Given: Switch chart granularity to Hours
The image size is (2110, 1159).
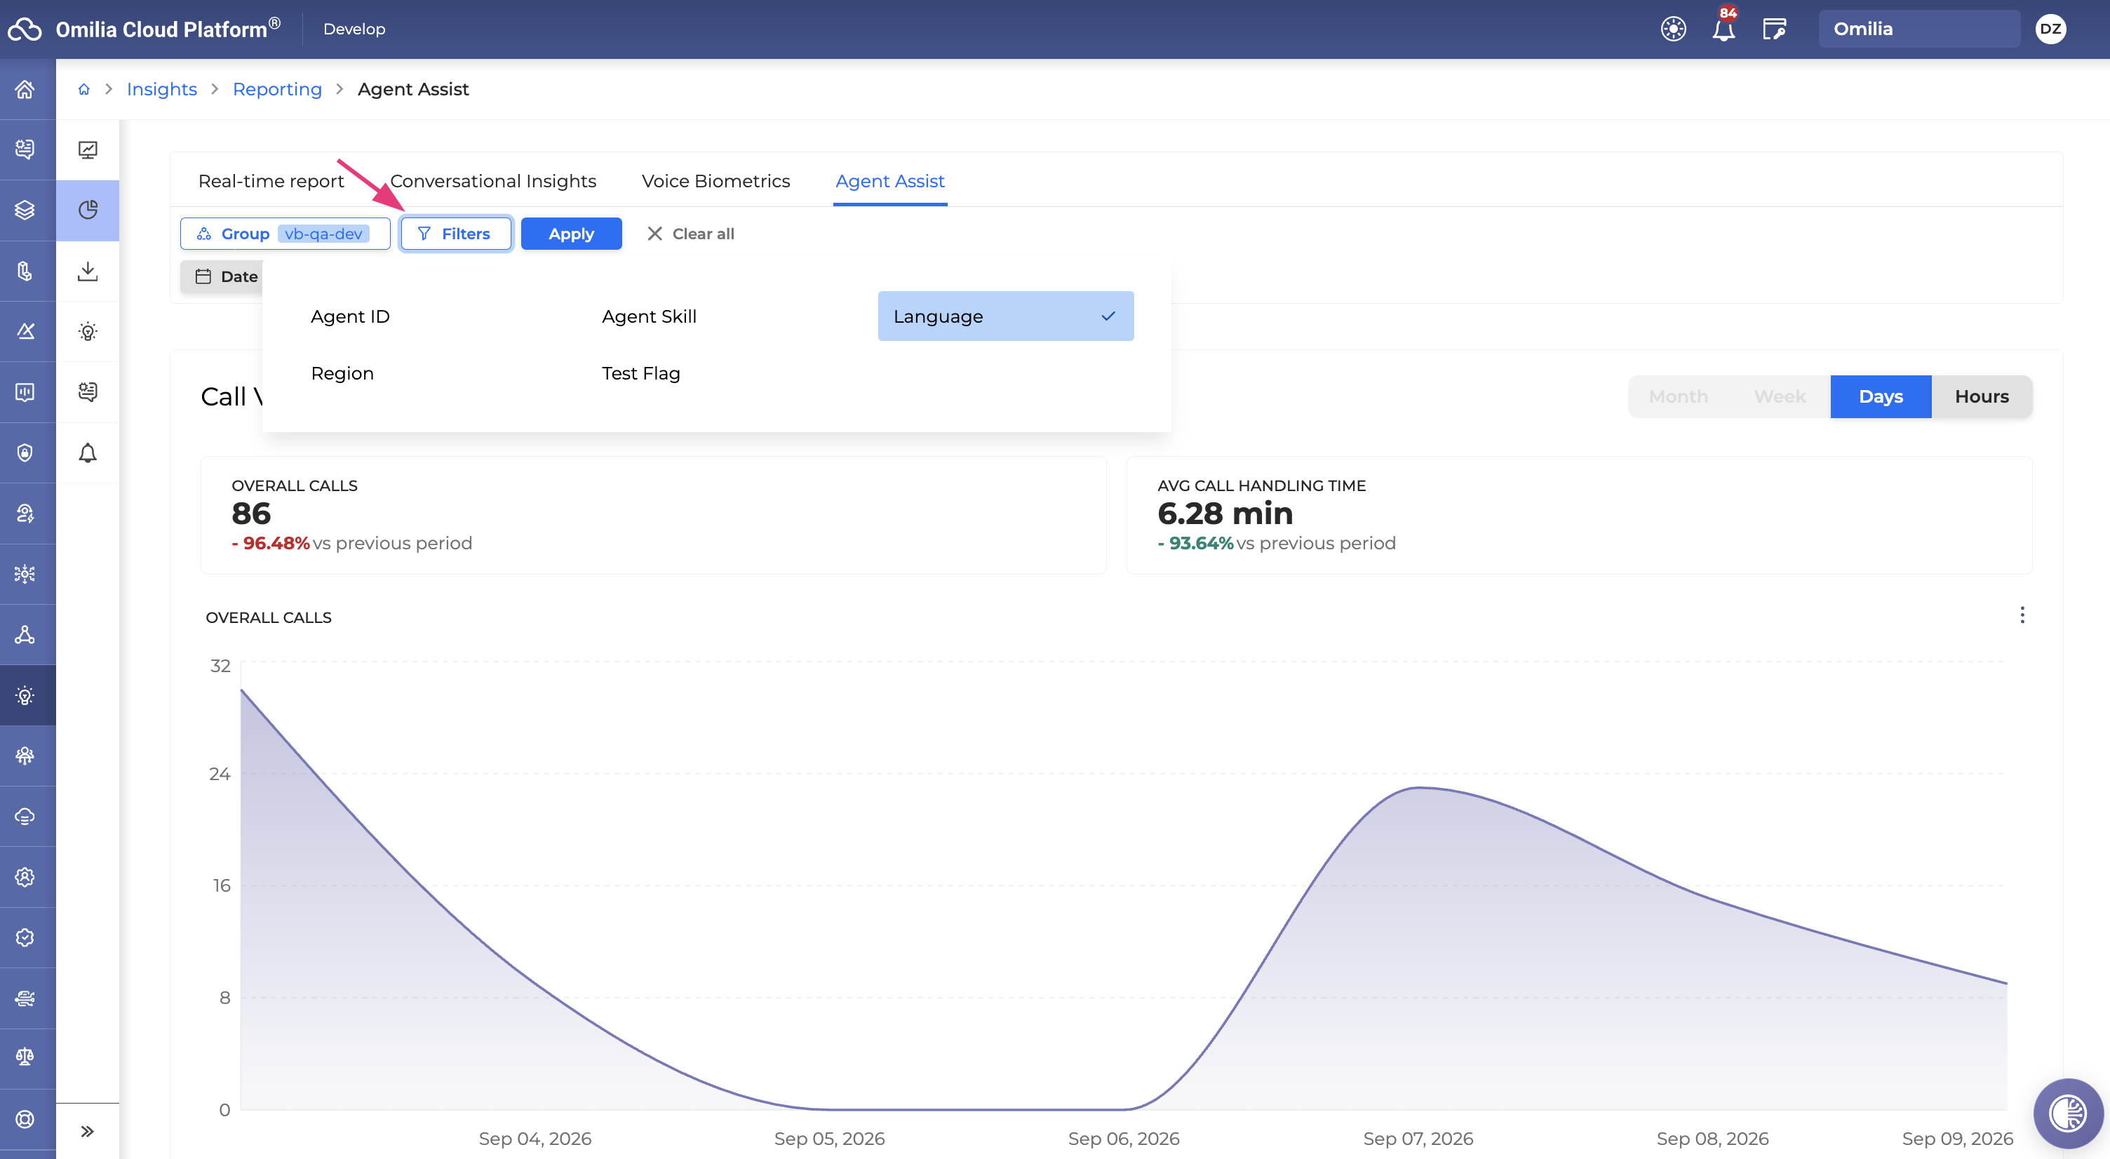Looking at the screenshot, I should 1982,396.
